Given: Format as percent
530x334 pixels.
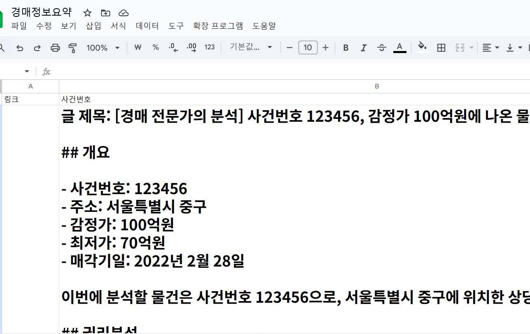Looking at the screenshot, I should click(156, 47).
